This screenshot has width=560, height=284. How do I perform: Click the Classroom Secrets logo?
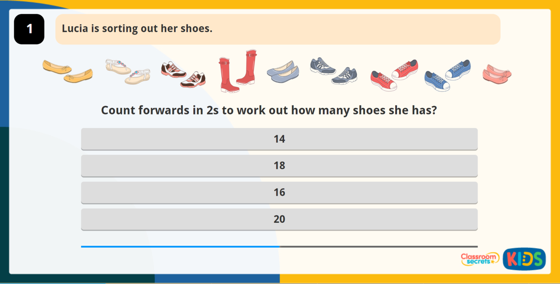click(x=480, y=259)
